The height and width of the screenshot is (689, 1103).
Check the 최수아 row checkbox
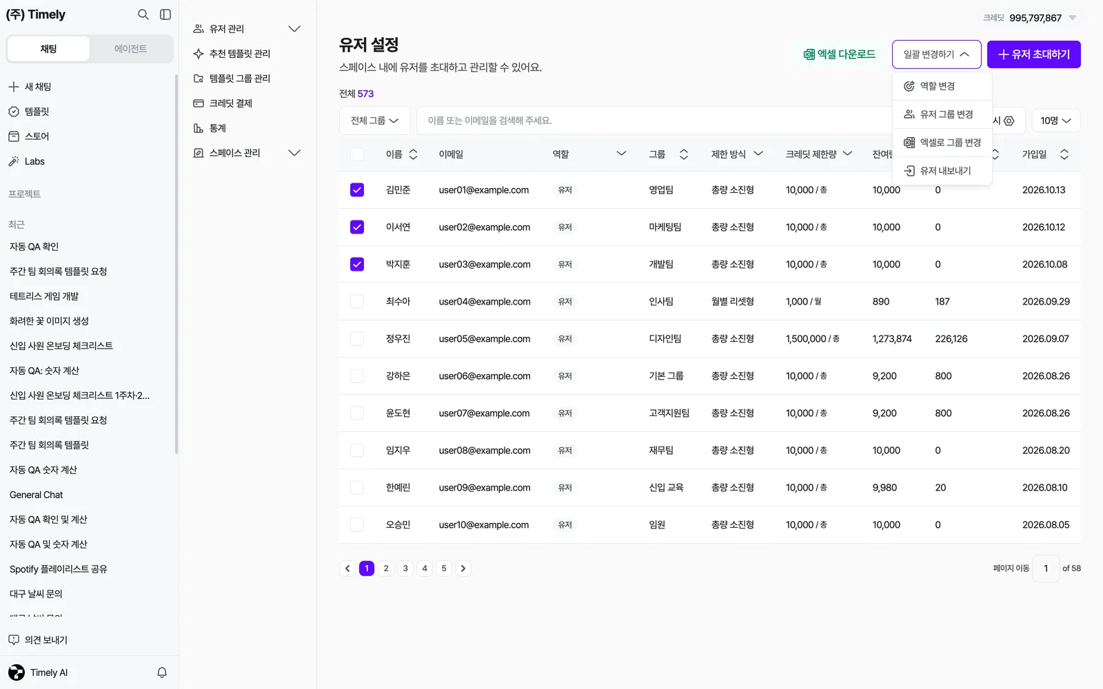coord(357,302)
